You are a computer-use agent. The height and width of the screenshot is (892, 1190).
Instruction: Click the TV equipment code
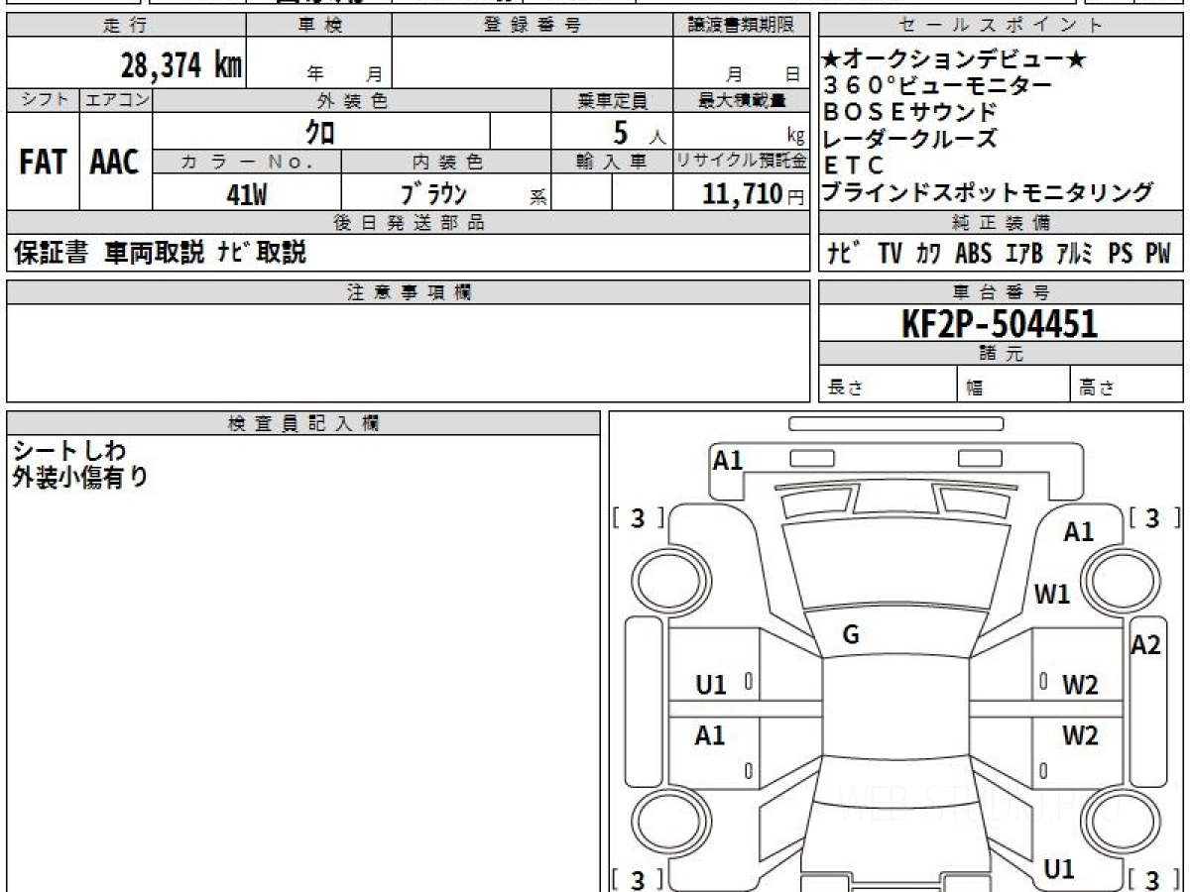890,254
